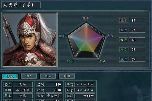Click the 官職 field showing 奮威校尉
This screenshot has width=152, height=101.
54,96
